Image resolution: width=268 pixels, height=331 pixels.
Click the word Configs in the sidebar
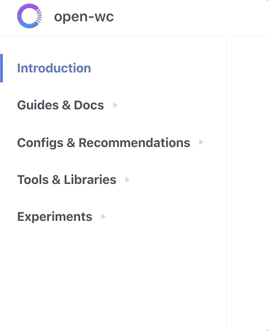tap(40, 143)
